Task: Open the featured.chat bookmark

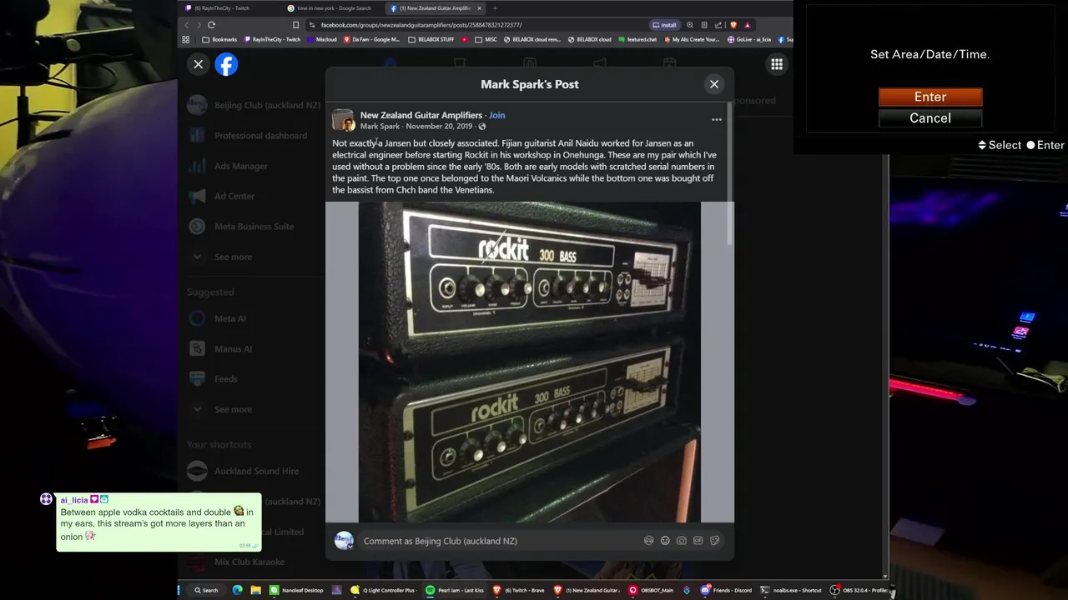Action: [637, 39]
